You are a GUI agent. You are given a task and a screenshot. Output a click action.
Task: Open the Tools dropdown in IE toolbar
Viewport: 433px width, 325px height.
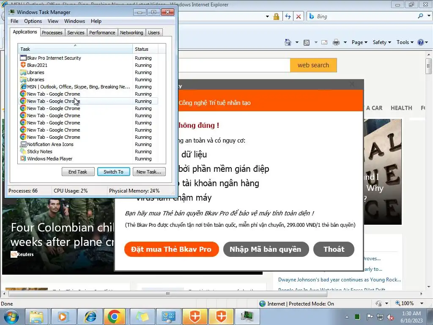[405, 42]
